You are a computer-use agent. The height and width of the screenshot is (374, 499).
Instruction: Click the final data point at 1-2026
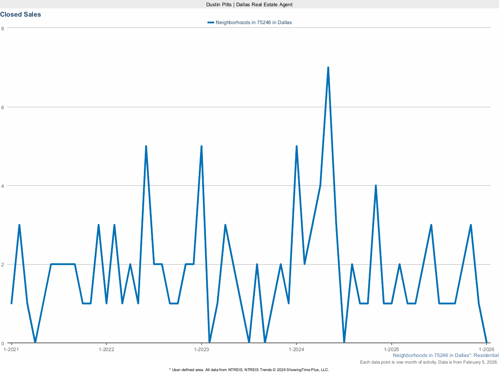pyautogui.click(x=487, y=343)
